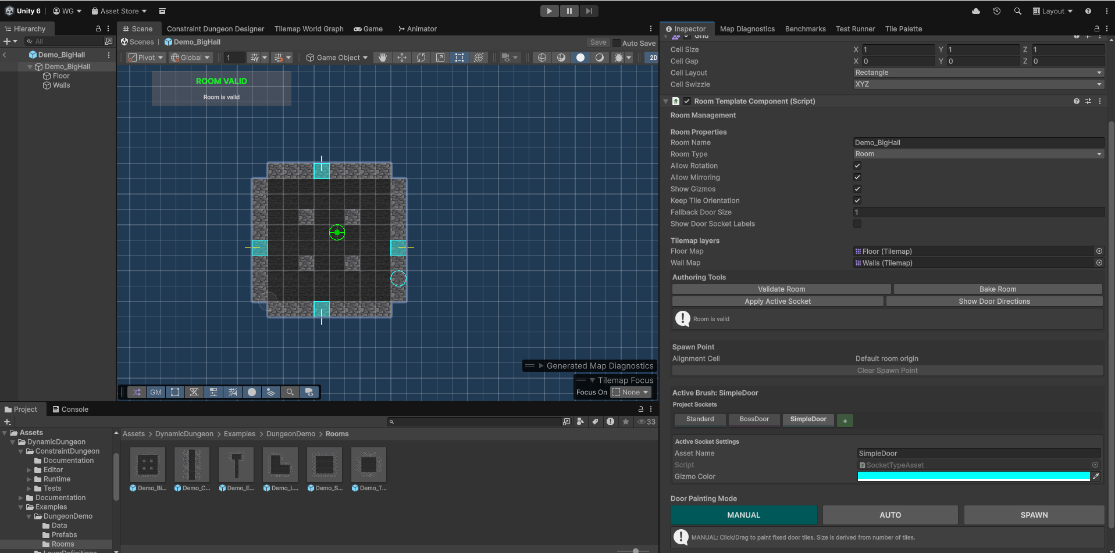The height and width of the screenshot is (553, 1115).
Task: Open the global search magnifier
Action: [x=1017, y=11]
